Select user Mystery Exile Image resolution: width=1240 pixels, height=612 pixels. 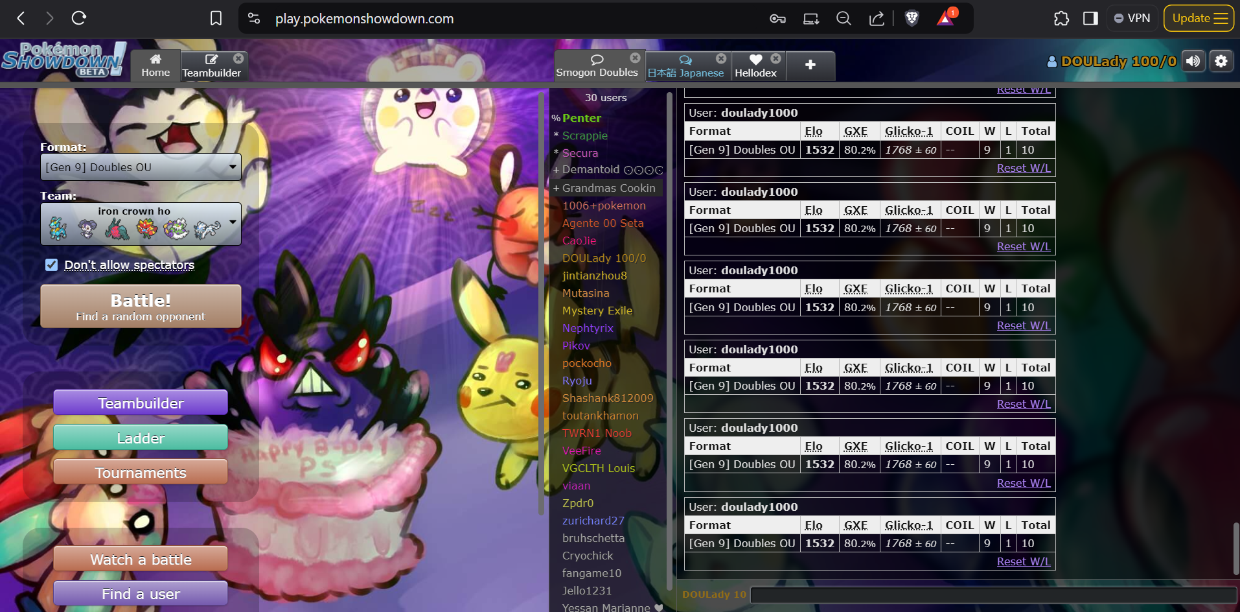pyautogui.click(x=597, y=311)
